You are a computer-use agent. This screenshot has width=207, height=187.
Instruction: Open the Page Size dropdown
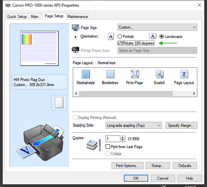click(157, 27)
